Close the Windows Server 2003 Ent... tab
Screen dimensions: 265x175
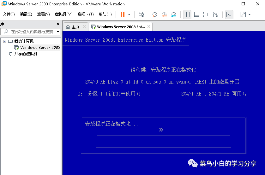149,26
